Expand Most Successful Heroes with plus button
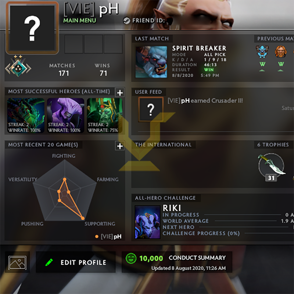294x294 pixels. 120,93
